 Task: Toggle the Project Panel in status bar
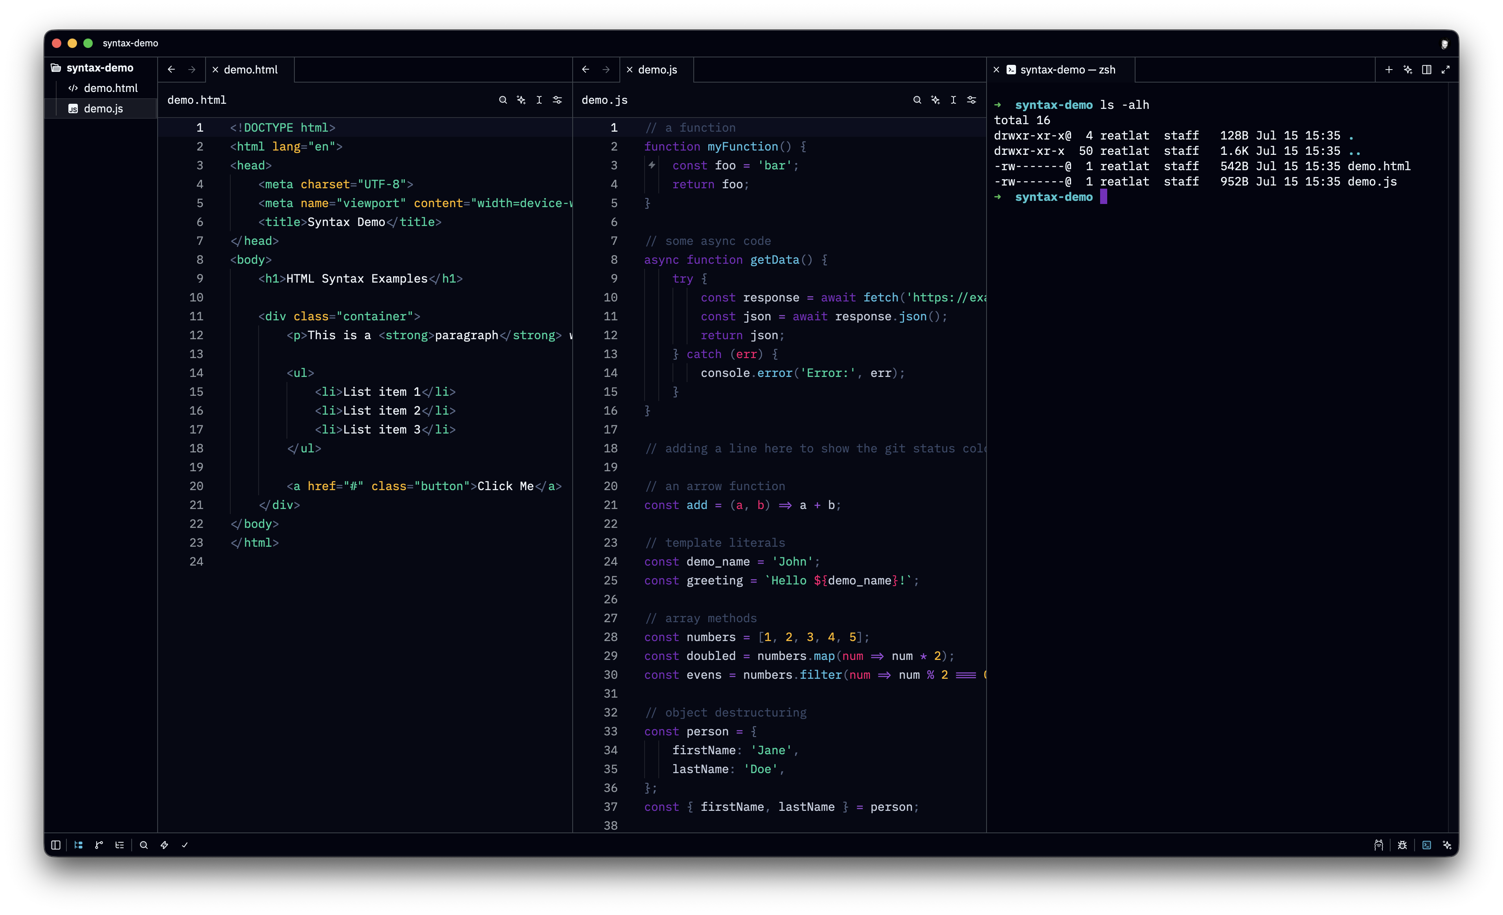coord(78,845)
